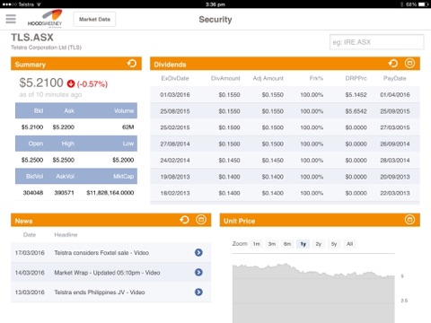The width and height of the screenshot is (431, 323).
Task: Open Market Wrap news arrow icon
Action: pos(198,272)
